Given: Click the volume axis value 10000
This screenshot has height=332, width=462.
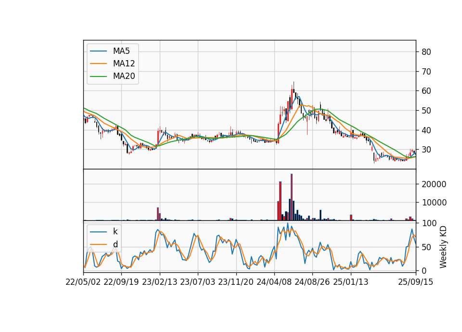Looking at the screenshot, I should tap(434, 203).
